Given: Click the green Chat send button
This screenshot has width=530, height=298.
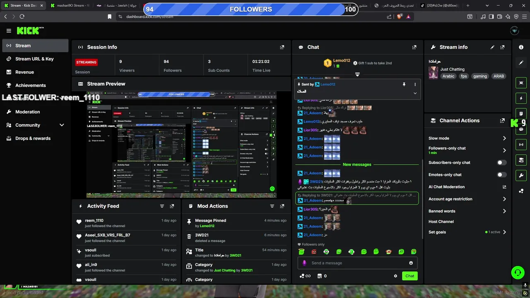Looking at the screenshot, I should pyautogui.click(x=410, y=276).
